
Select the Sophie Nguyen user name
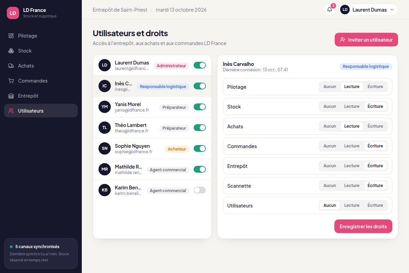pos(132,146)
